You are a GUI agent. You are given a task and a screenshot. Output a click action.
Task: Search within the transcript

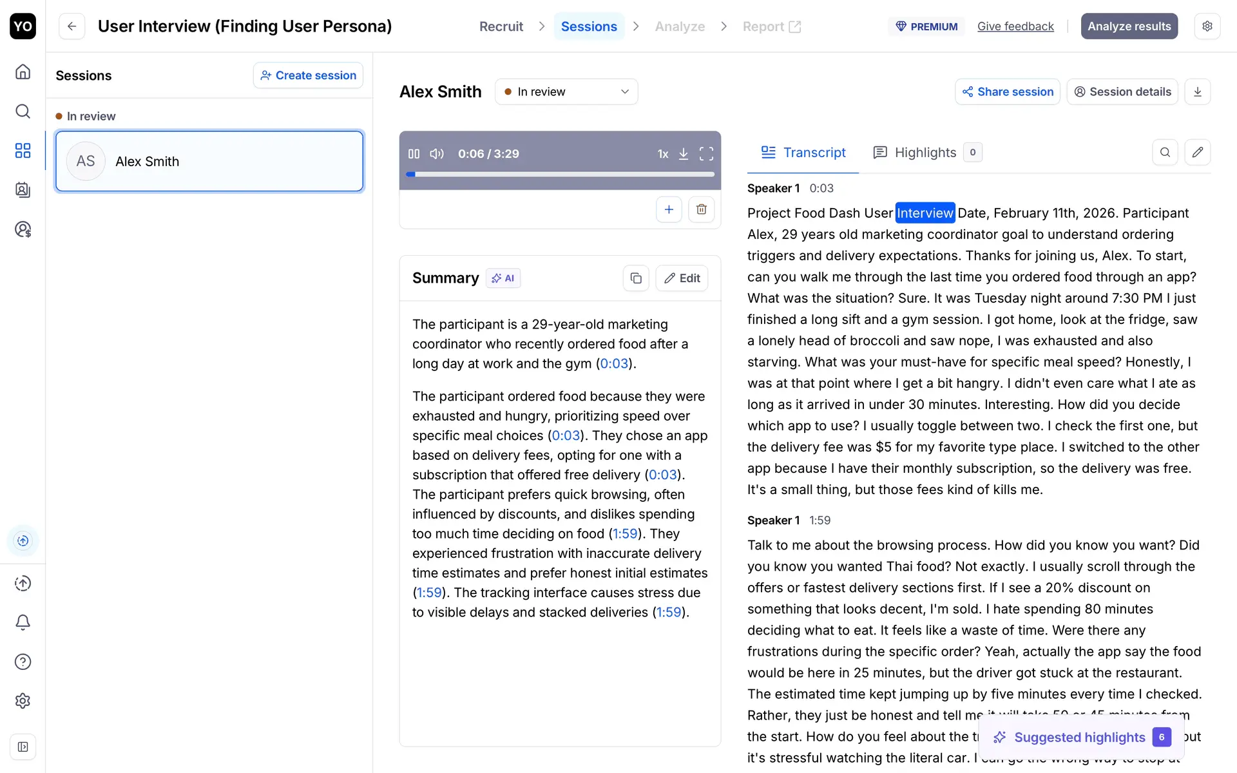[x=1165, y=153]
